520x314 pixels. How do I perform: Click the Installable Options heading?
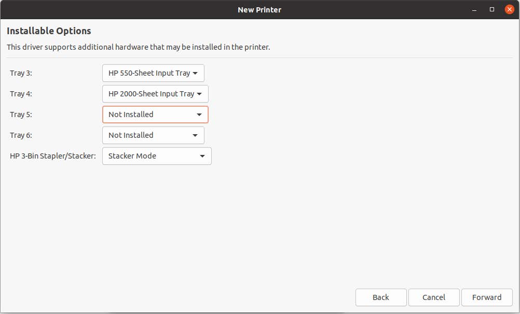click(49, 31)
